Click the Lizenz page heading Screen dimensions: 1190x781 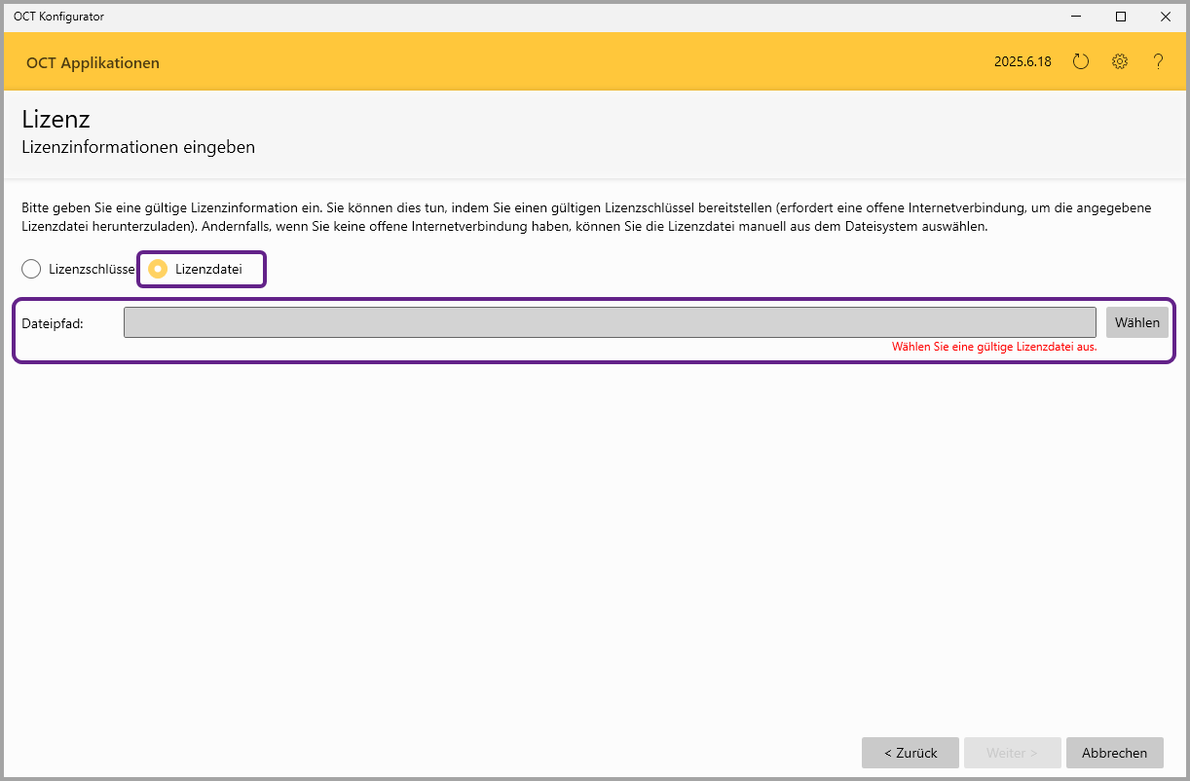(56, 120)
